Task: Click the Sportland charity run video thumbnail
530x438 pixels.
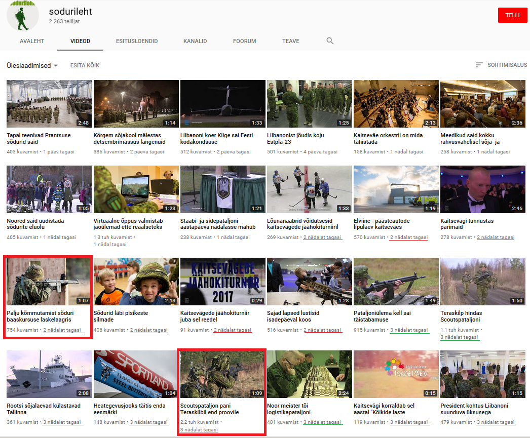Action: tap(136, 374)
